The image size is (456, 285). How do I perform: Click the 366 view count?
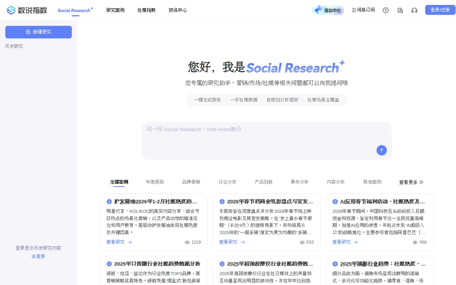pos(423,242)
